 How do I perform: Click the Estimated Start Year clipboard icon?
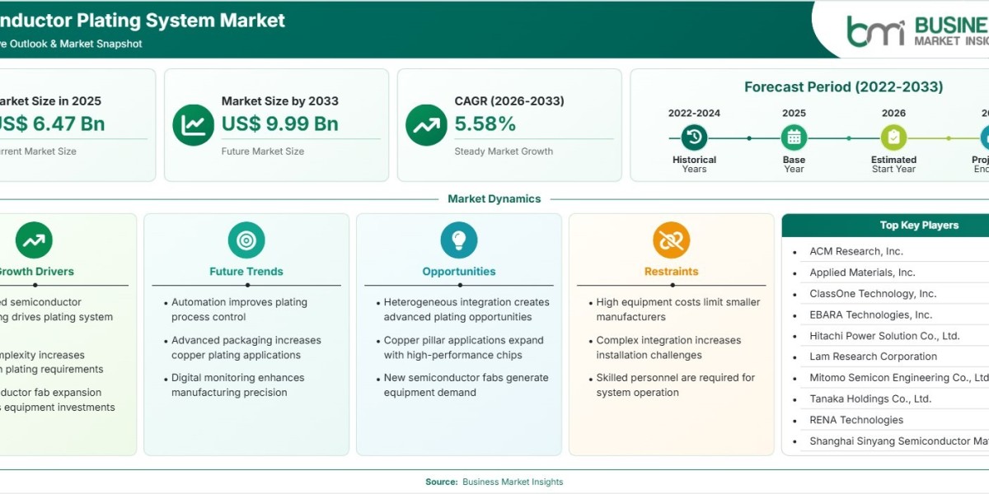[x=893, y=137]
